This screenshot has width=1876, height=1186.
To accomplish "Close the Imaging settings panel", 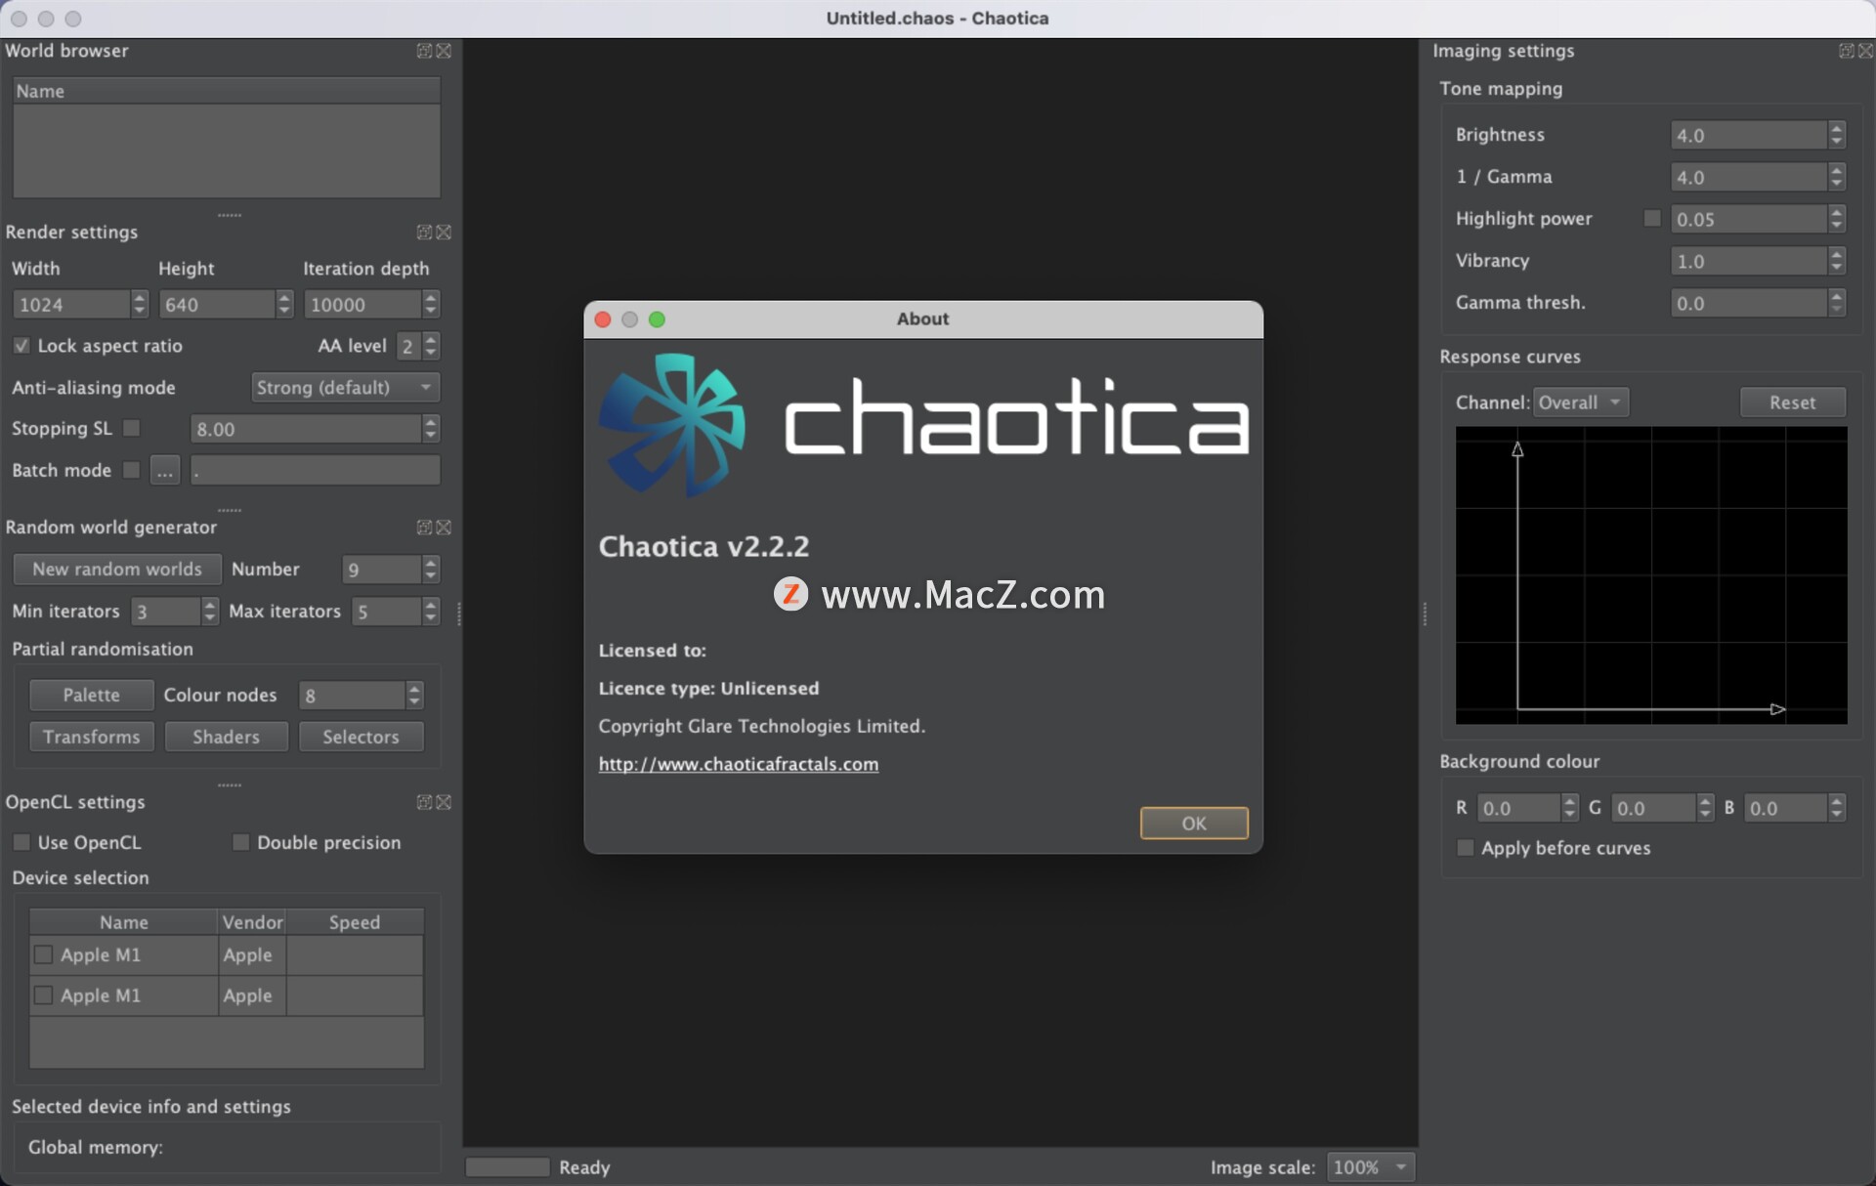I will pyautogui.click(x=1865, y=51).
